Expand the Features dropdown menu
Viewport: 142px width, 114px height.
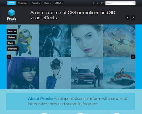click(x=23, y=3)
